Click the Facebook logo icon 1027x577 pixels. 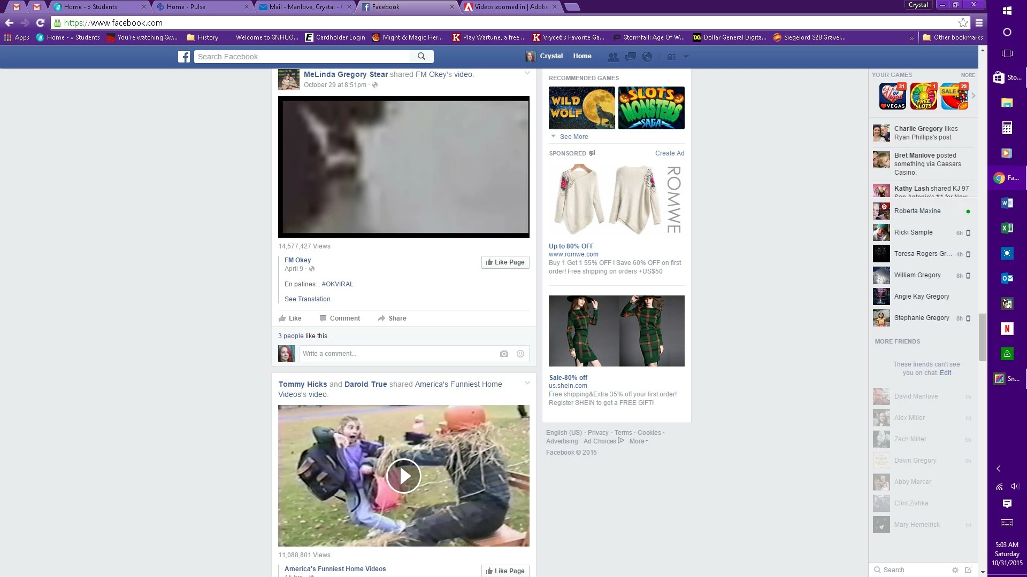point(184,57)
